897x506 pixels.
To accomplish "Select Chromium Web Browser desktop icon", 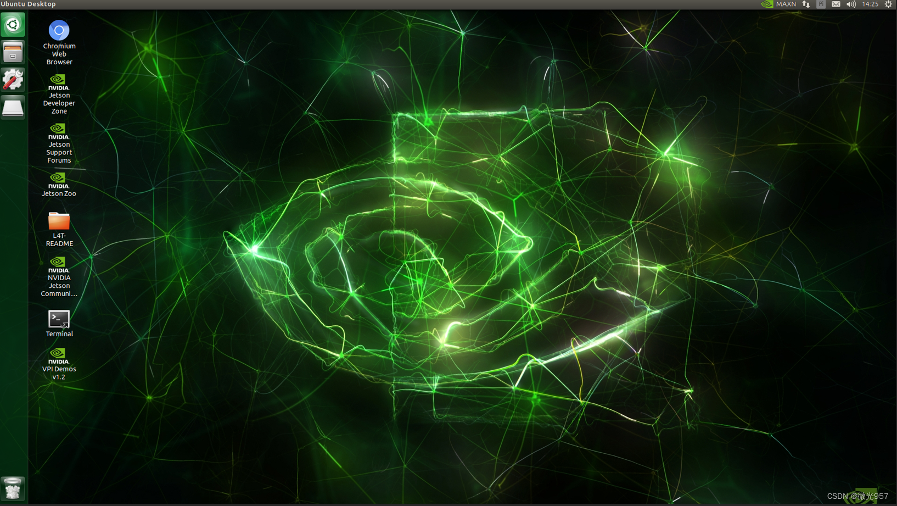I will (x=59, y=42).
